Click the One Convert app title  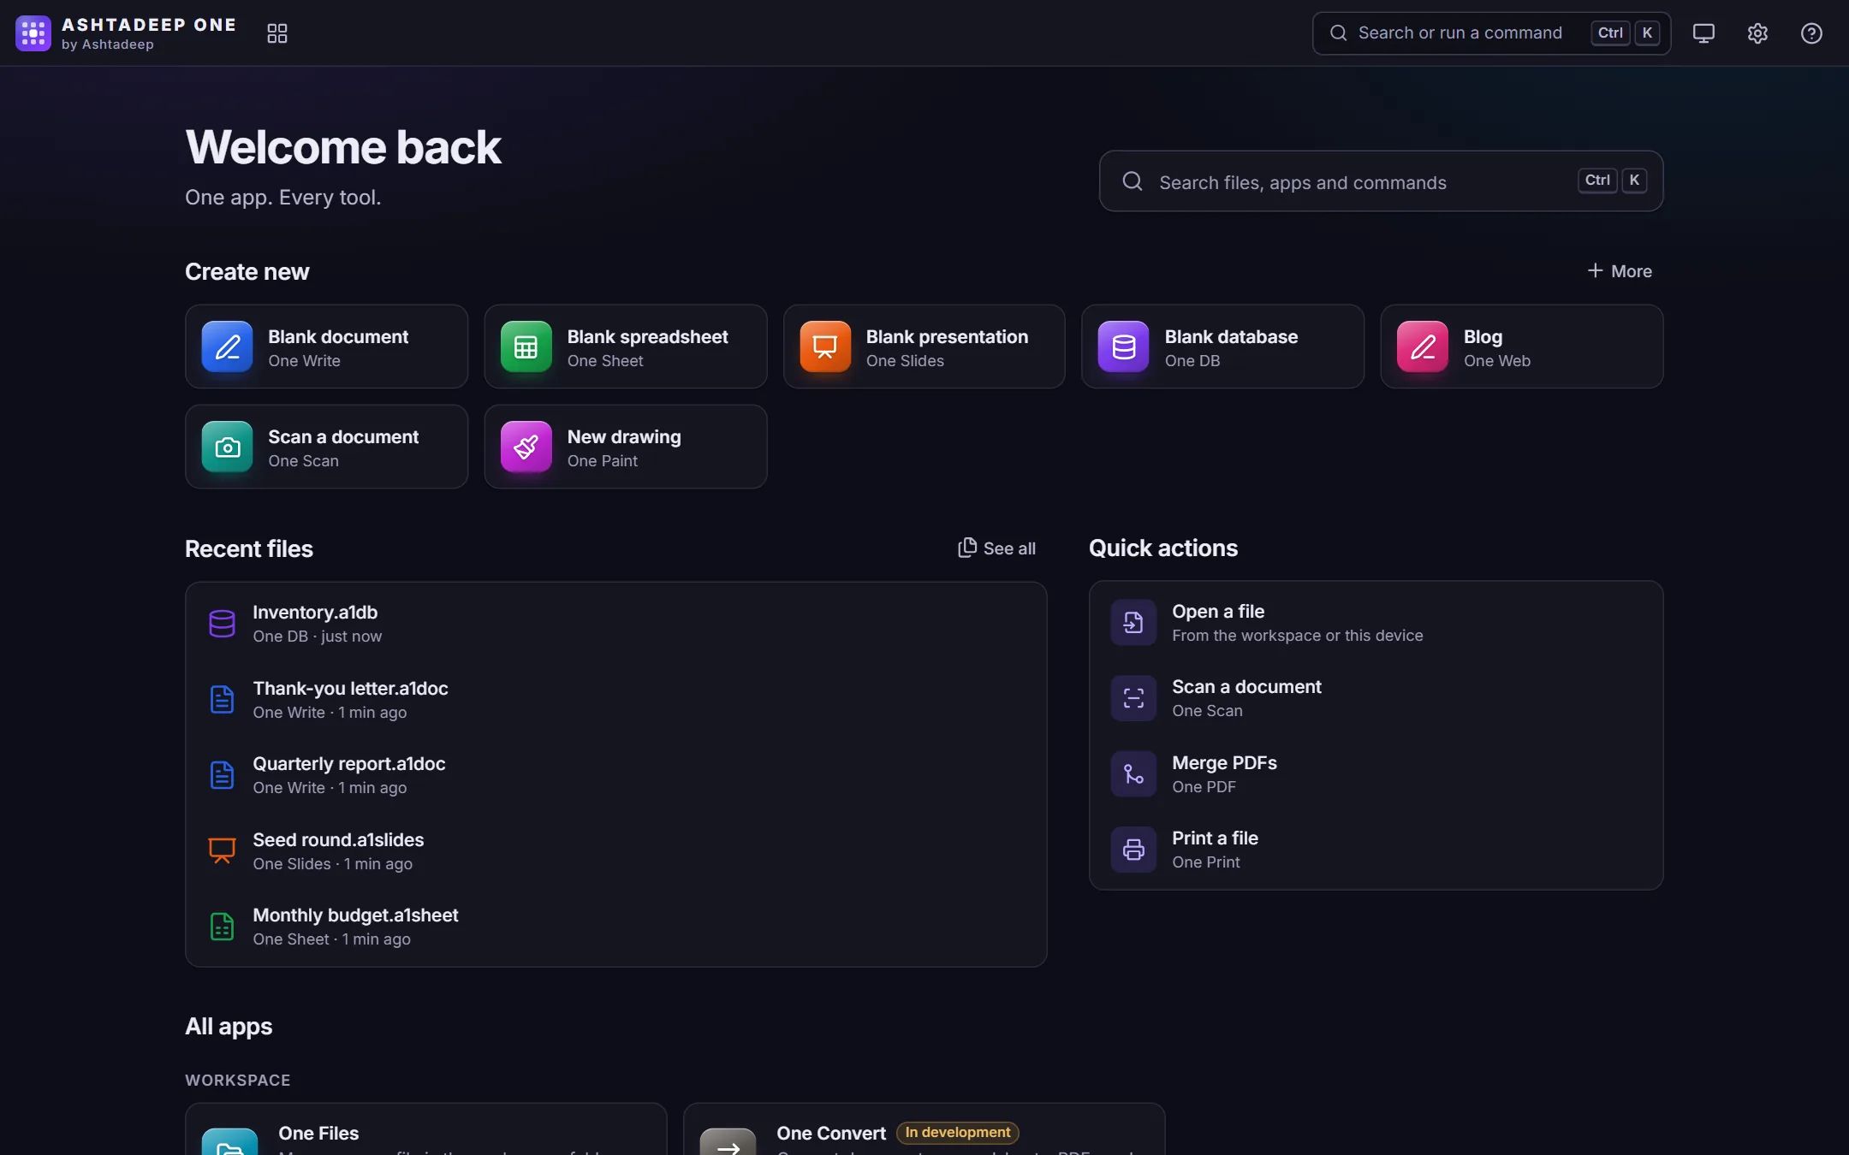(x=831, y=1133)
